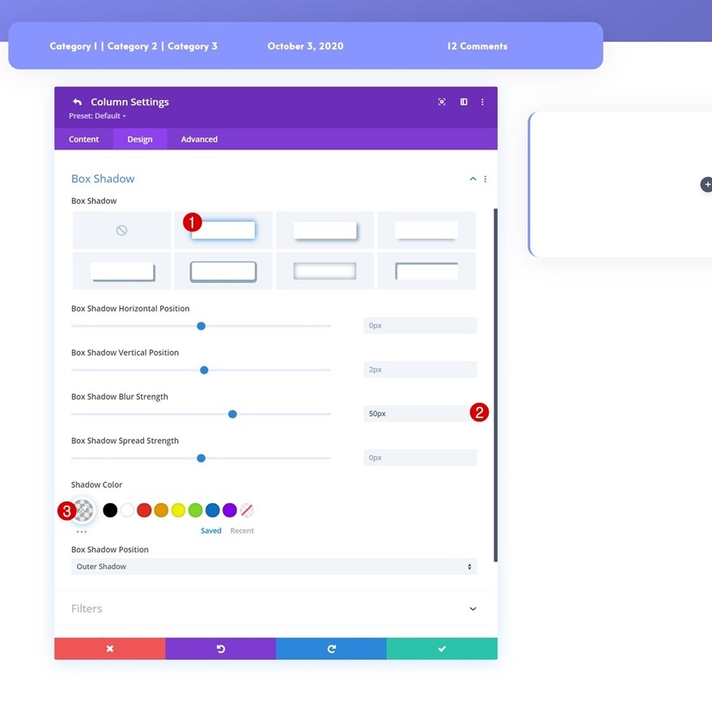Click the settings panel scrollbar
Image resolution: width=712 pixels, height=706 pixels.
495,385
